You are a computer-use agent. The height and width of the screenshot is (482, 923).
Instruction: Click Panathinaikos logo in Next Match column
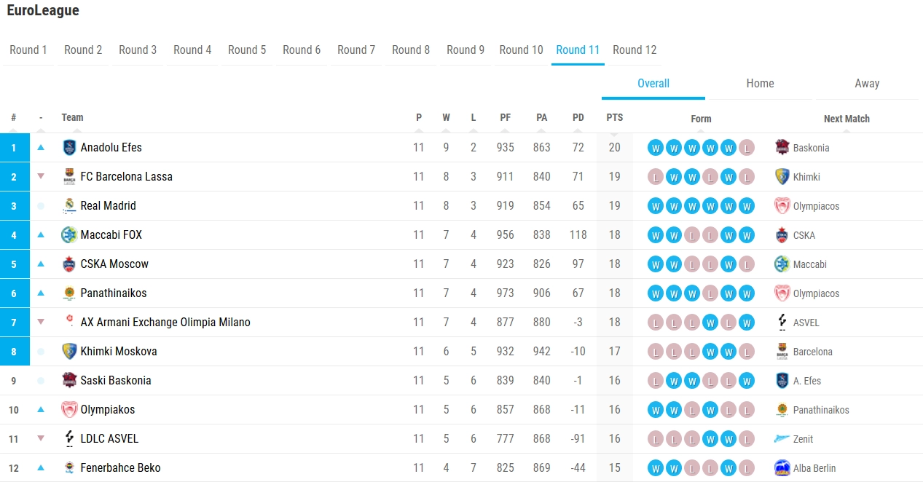[x=782, y=409]
